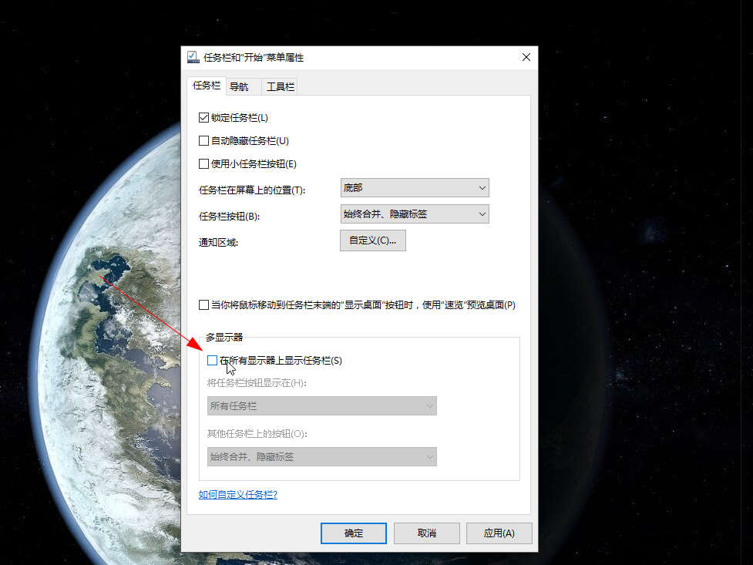Click the 任务栏和“开始”菜单属性 title text
753x565 pixels.
pos(254,58)
